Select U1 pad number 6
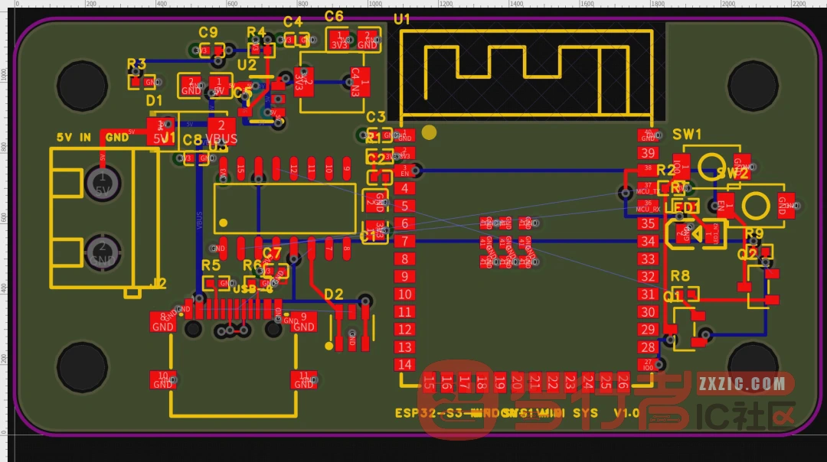827x462 pixels. pyautogui.click(x=404, y=223)
